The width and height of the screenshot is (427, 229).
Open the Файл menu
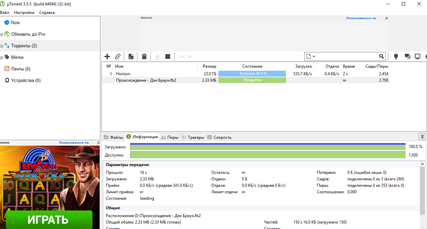tap(4, 13)
